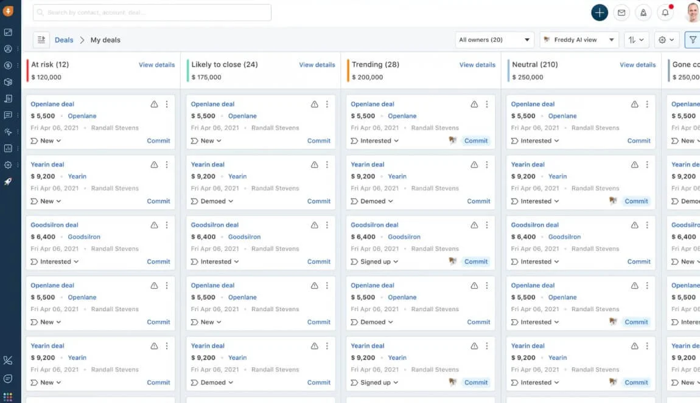This screenshot has height=403, width=700.
Task: Click View details on the At risk column
Action: [x=156, y=64]
